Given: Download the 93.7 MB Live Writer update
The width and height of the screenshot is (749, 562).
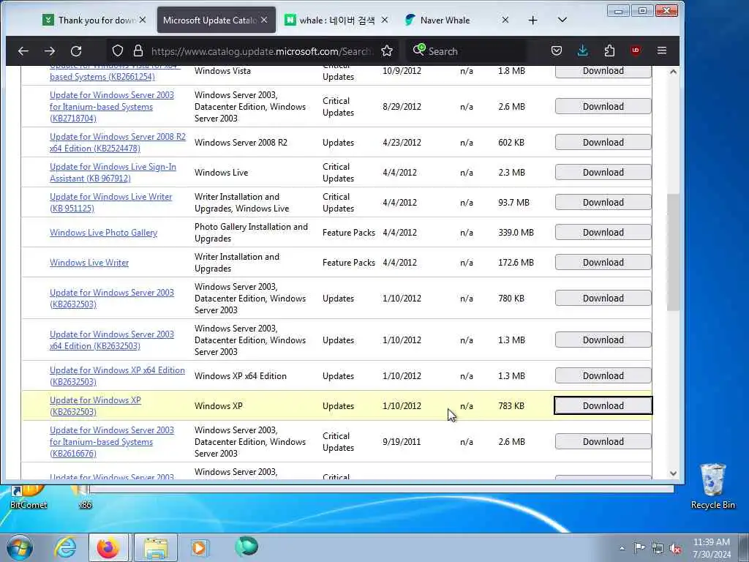Looking at the screenshot, I should click(x=603, y=203).
